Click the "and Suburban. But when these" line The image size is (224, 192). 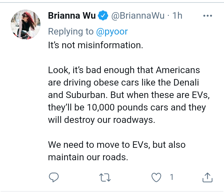coord(129,95)
